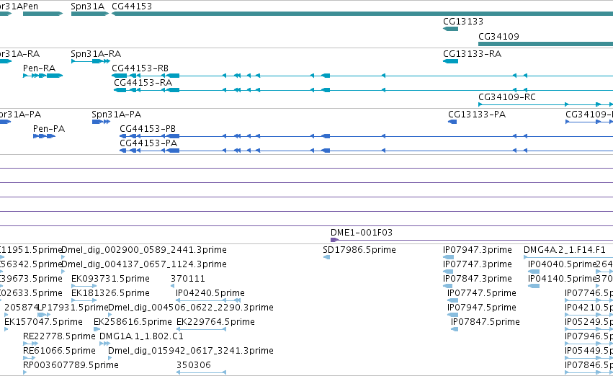The width and height of the screenshot is (613, 376).
Task: Click the CG13133 gene label
Action: pyautogui.click(x=463, y=22)
